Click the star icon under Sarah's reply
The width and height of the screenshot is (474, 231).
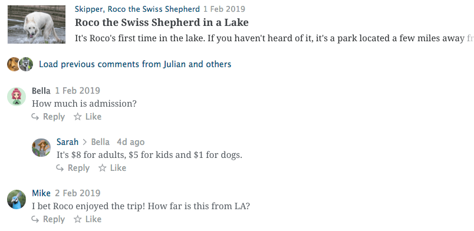coord(103,168)
